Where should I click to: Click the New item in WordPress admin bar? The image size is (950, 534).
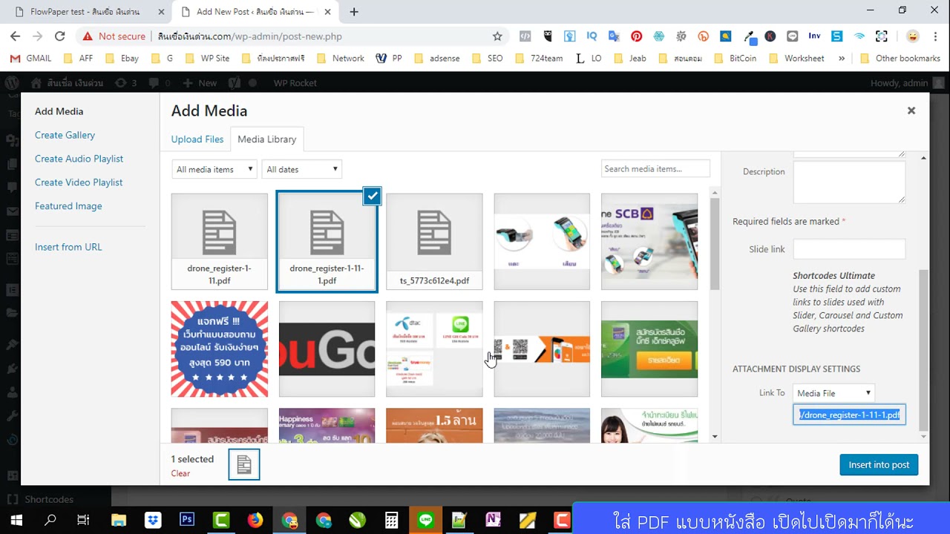pos(200,83)
